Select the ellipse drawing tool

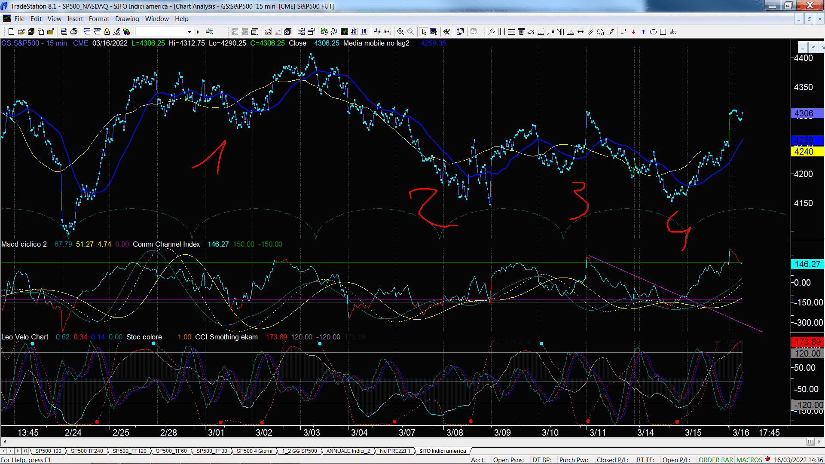pos(653,32)
